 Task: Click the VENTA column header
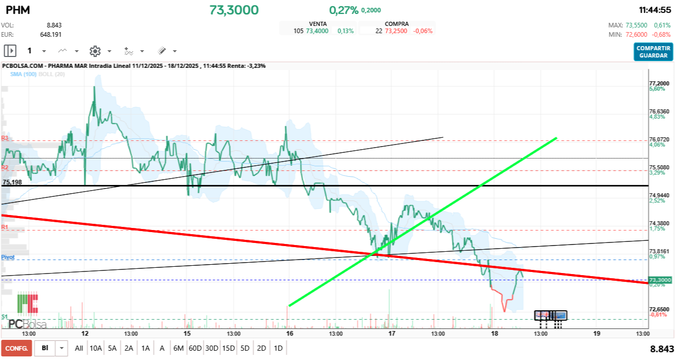click(x=318, y=24)
